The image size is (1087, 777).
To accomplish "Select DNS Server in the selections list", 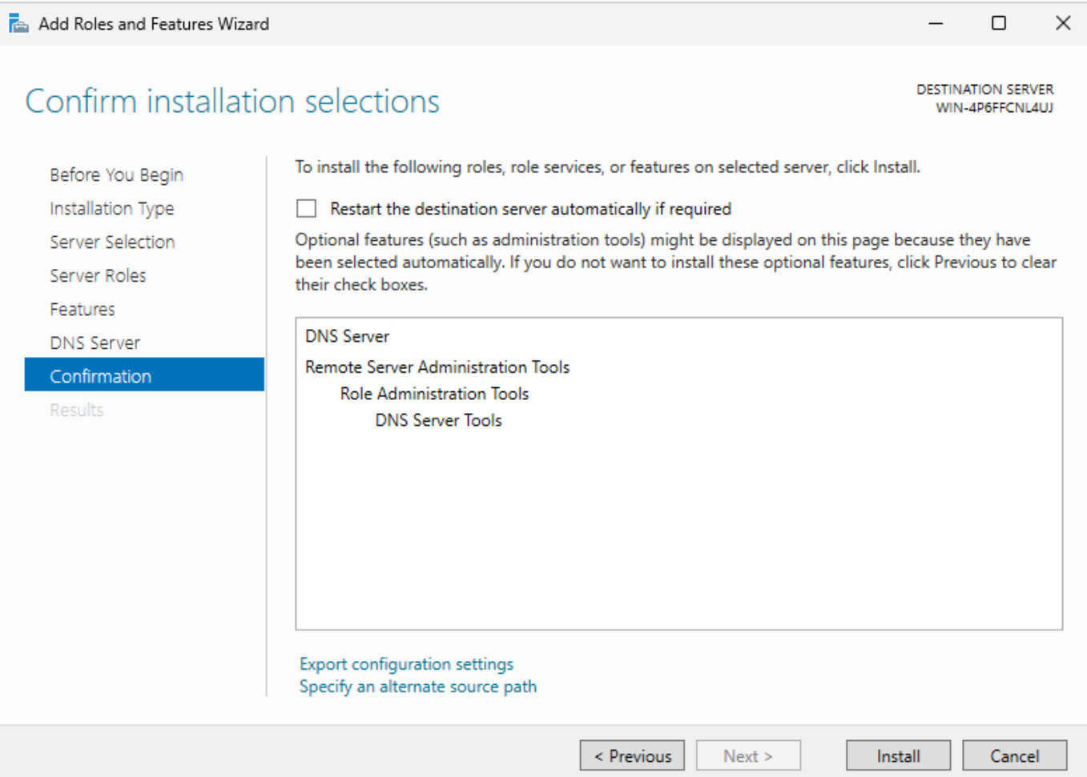I will pos(347,337).
